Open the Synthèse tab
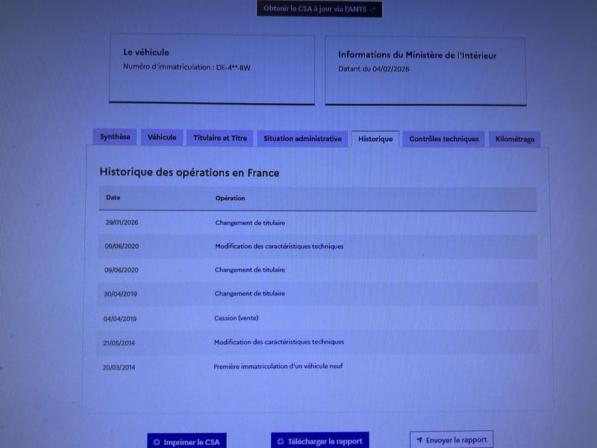The image size is (597, 448). tap(115, 137)
